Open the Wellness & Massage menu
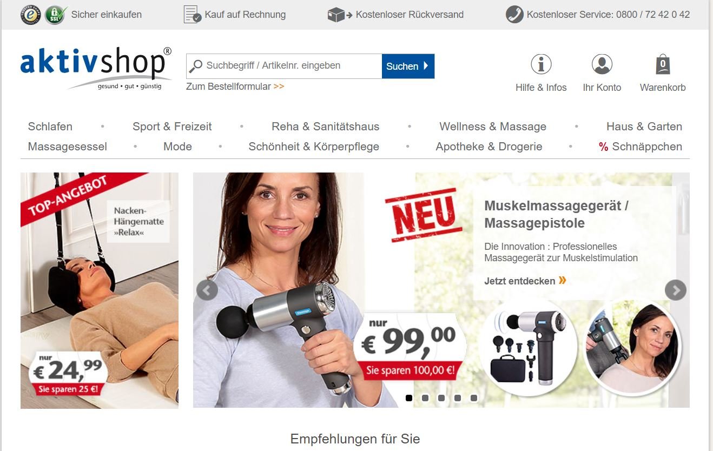The image size is (713, 451). pyautogui.click(x=493, y=127)
